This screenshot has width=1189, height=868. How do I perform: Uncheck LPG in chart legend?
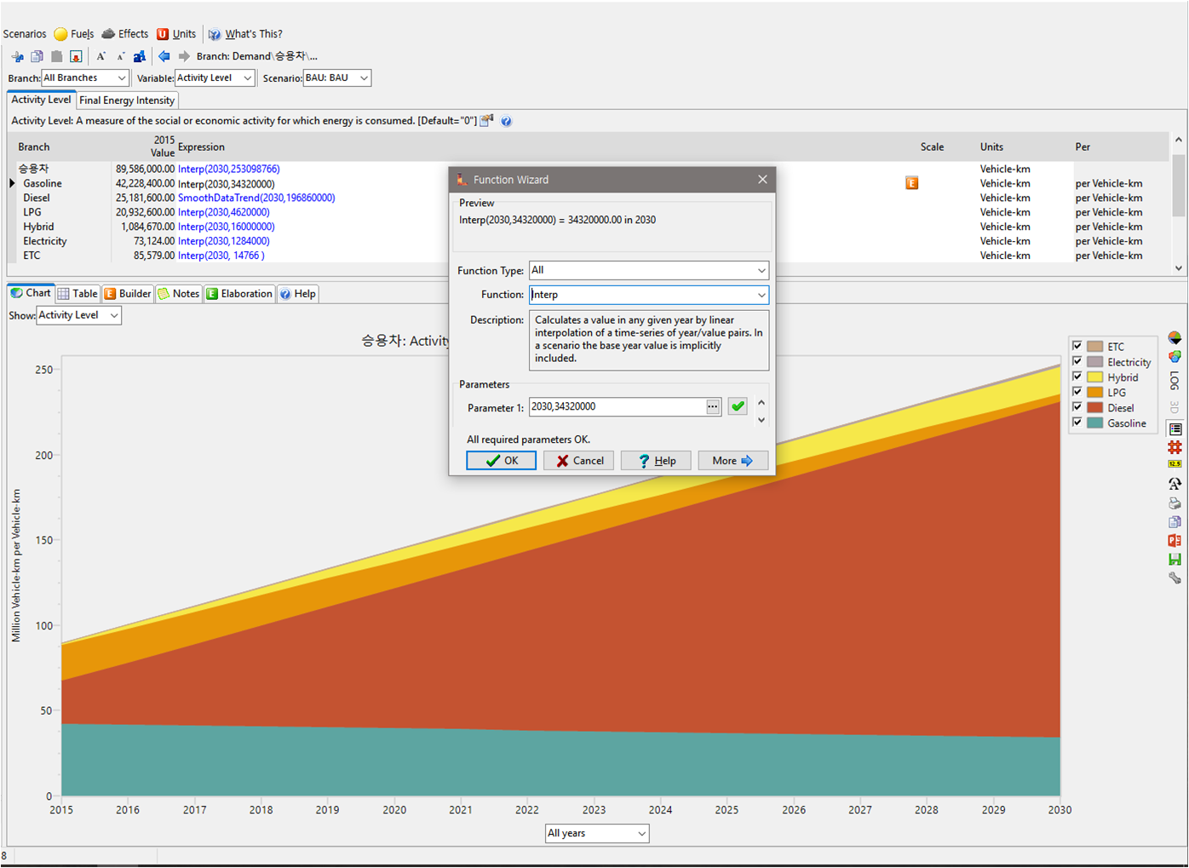click(1077, 392)
